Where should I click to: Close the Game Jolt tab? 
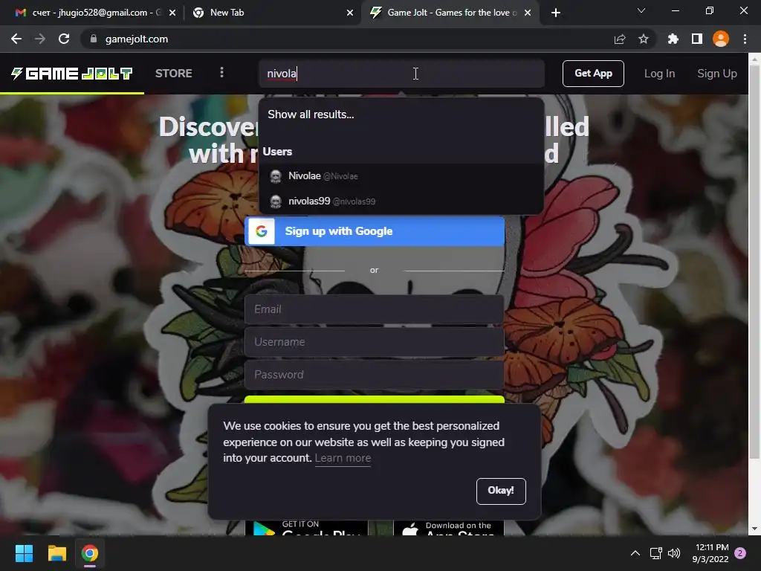tap(528, 13)
